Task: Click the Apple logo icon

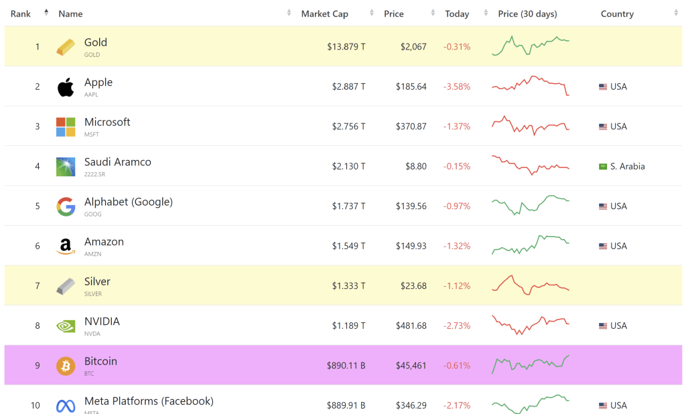Action: (66, 86)
